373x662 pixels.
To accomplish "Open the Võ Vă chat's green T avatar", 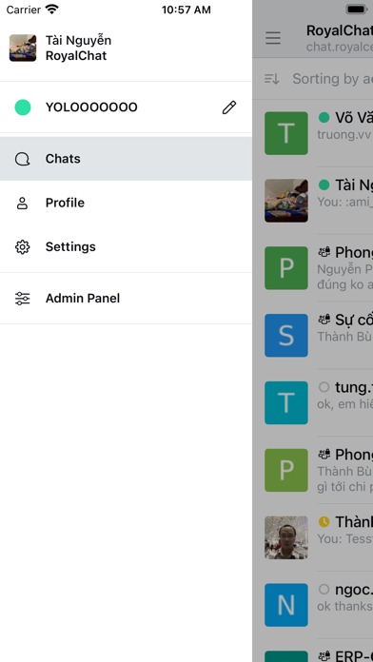I will point(286,133).
